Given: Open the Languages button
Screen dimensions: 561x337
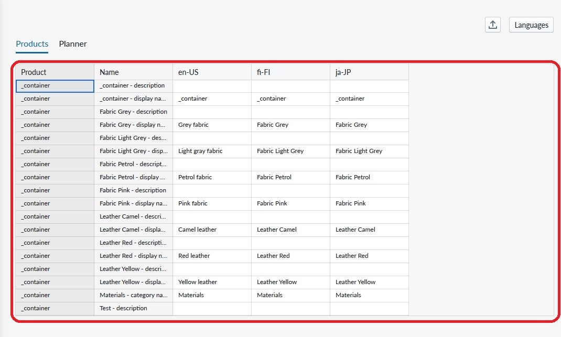Looking at the screenshot, I should tap(531, 25).
